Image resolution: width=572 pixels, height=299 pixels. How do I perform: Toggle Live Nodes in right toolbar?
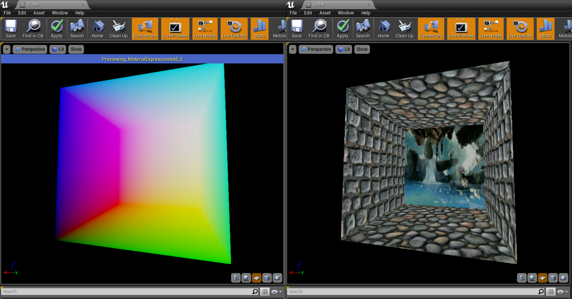491,29
